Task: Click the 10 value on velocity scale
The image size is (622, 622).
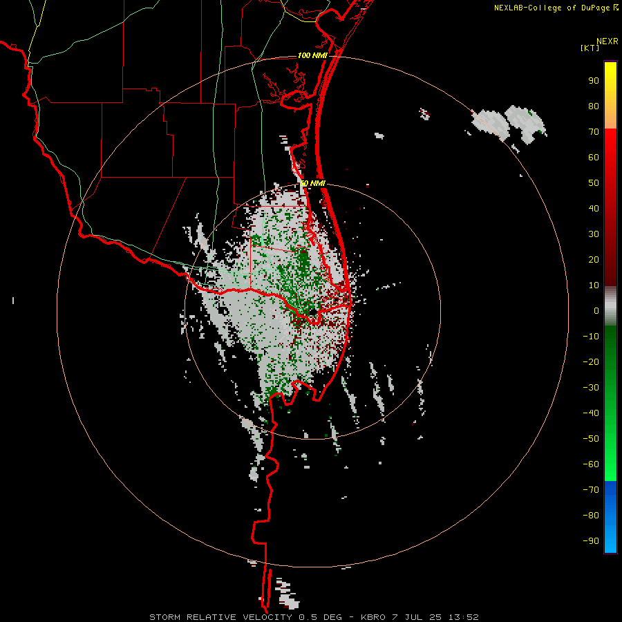Action: (594, 285)
